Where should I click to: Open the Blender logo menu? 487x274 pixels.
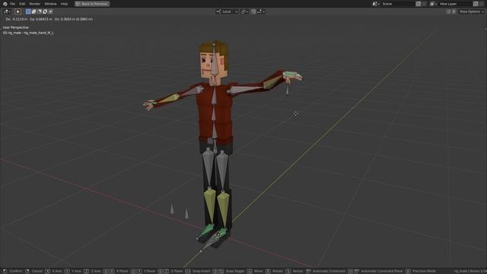(x=5, y=4)
